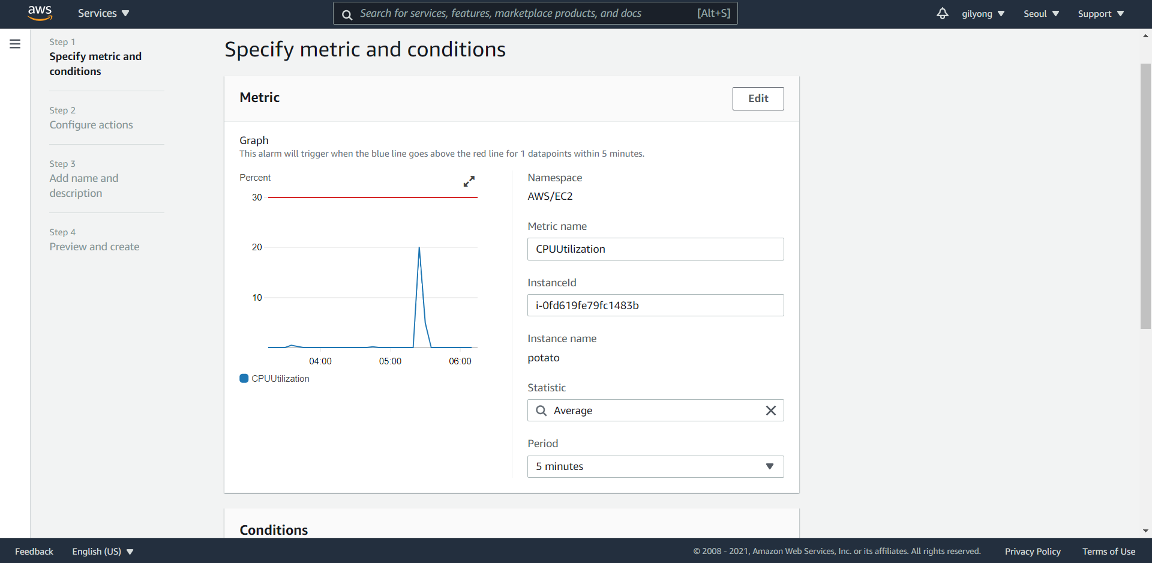The width and height of the screenshot is (1152, 563).
Task: Focus the AWS search bar
Action: [x=535, y=13]
